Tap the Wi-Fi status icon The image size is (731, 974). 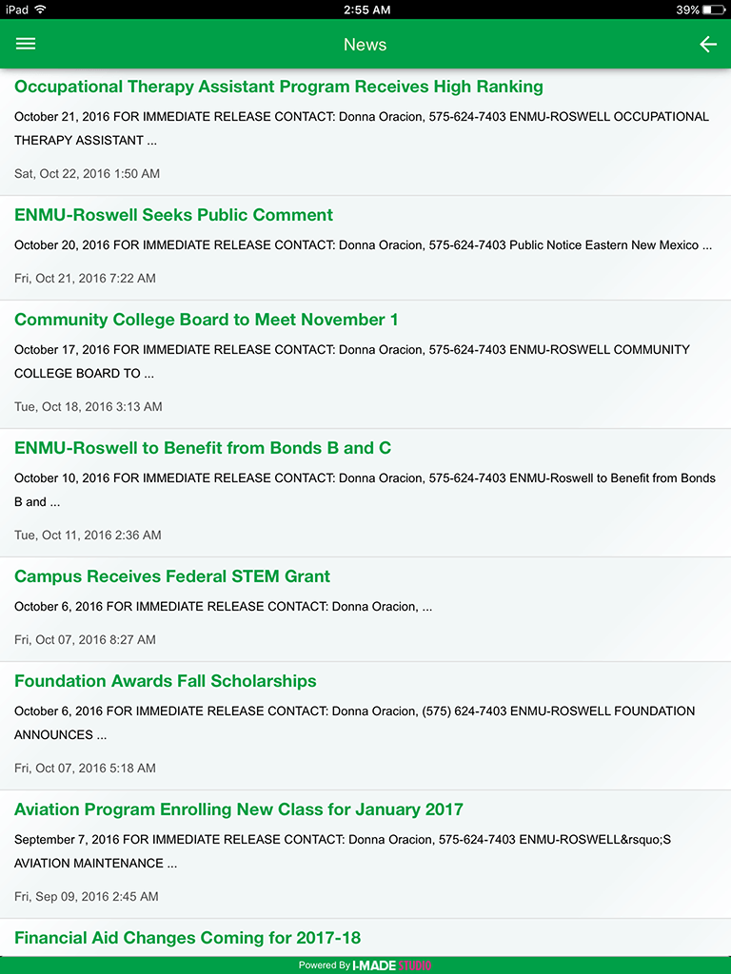click(x=40, y=10)
